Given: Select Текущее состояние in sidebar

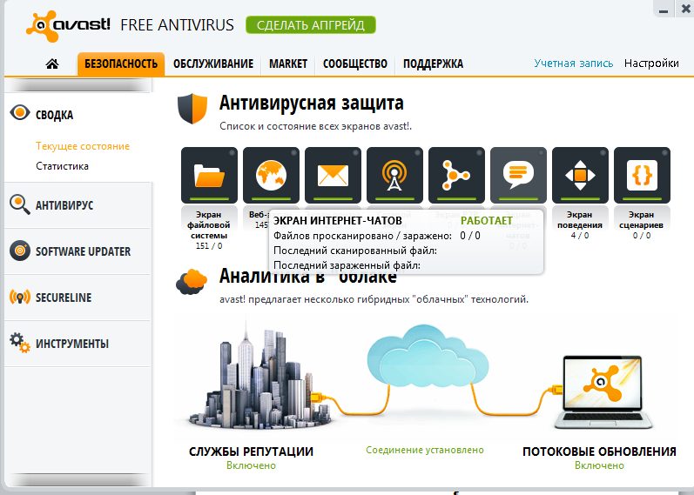Looking at the screenshot, I should point(83,146).
